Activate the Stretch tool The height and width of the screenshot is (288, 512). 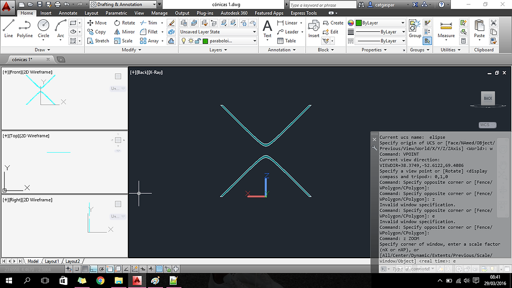coord(98,41)
